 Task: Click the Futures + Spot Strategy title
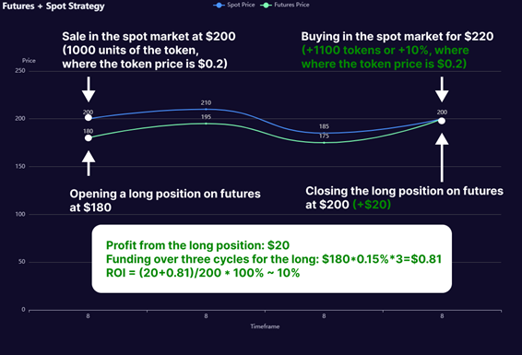53,6
